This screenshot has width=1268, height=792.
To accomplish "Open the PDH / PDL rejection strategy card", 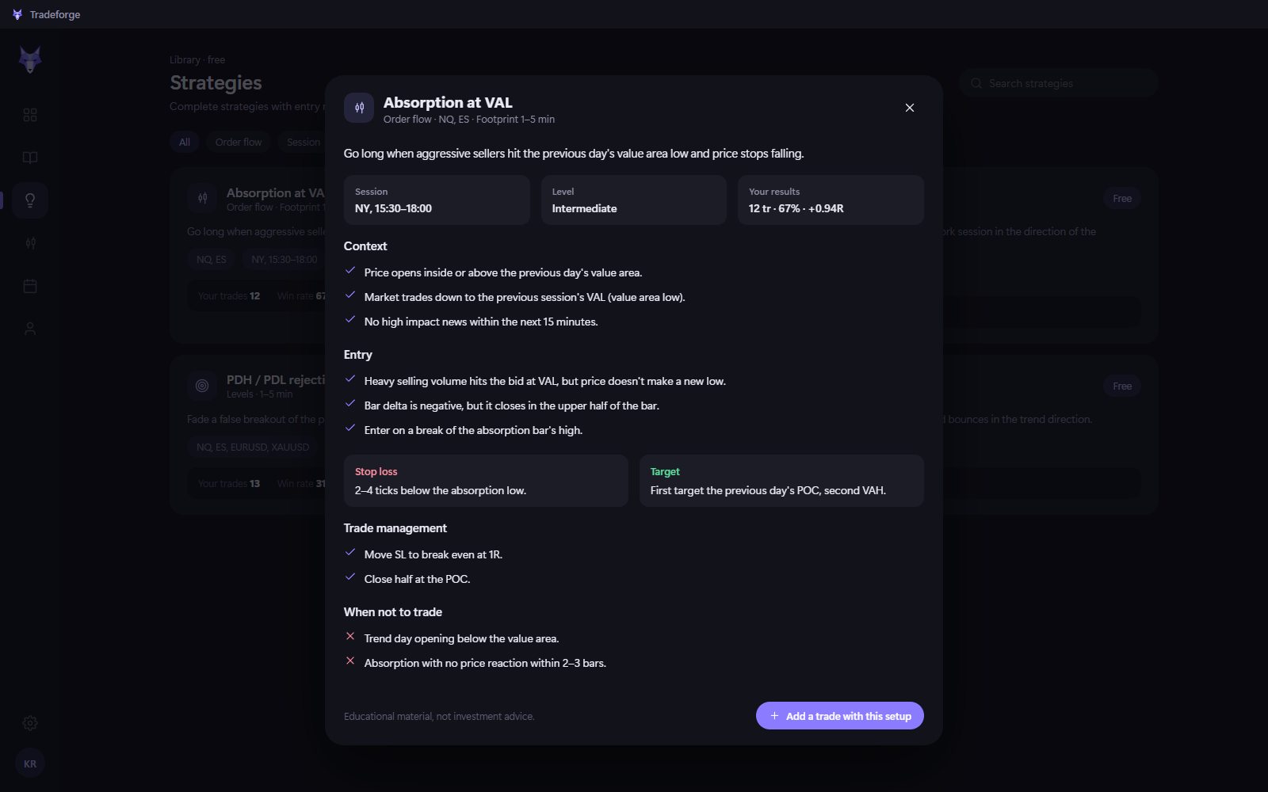I will point(247,435).
